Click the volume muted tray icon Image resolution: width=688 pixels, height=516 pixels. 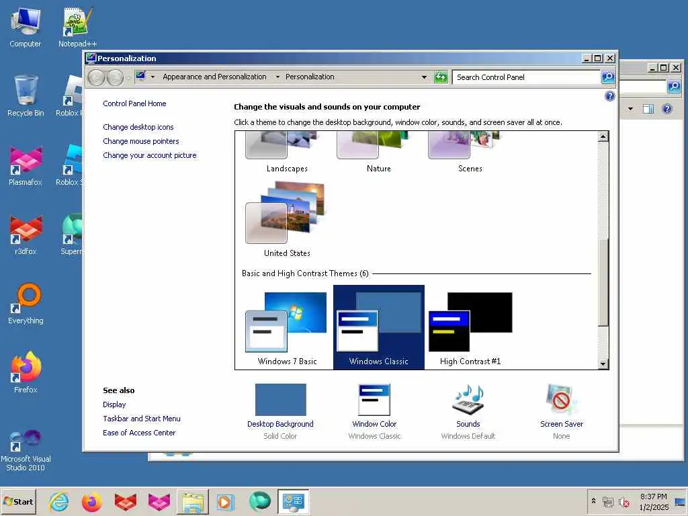pyautogui.click(x=623, y=501)
